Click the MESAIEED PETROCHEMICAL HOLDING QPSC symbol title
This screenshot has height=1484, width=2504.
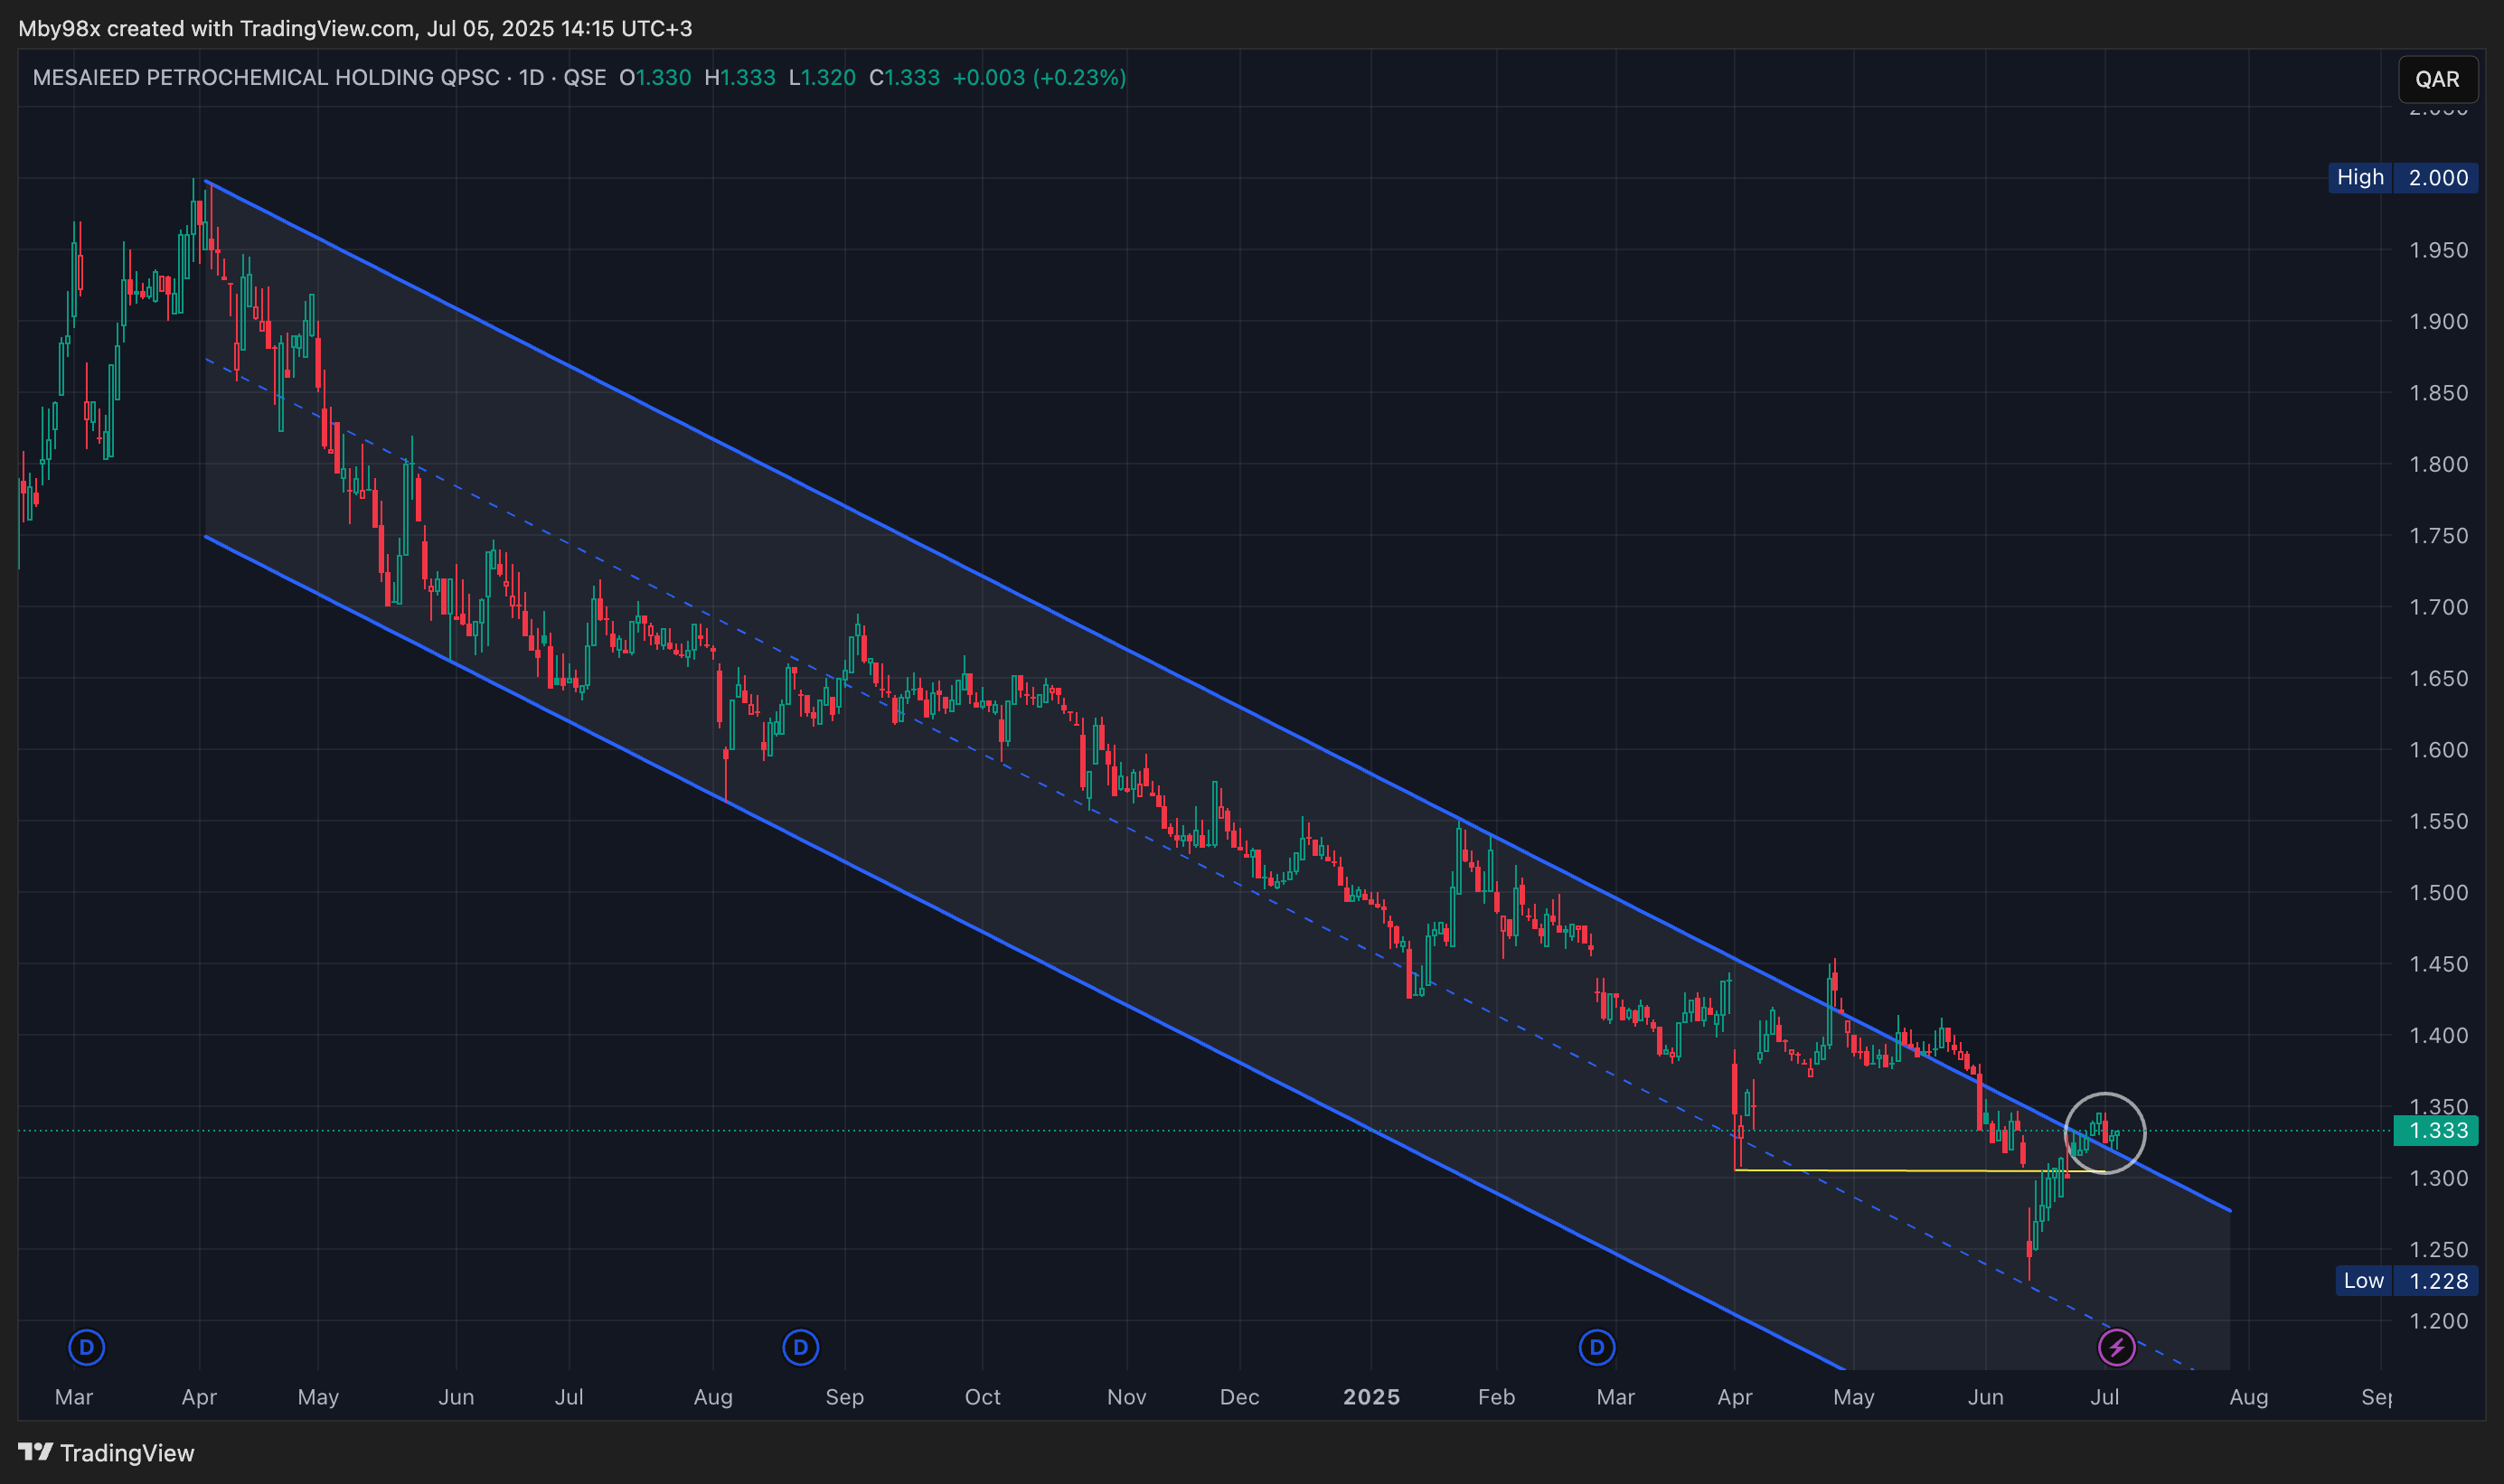point(265,77)
